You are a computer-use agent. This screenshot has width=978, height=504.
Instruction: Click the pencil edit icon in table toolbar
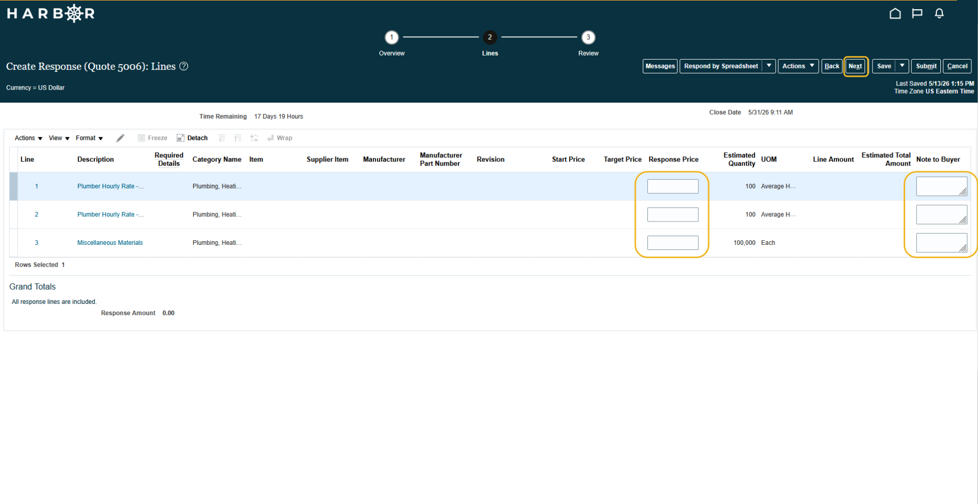120,138
